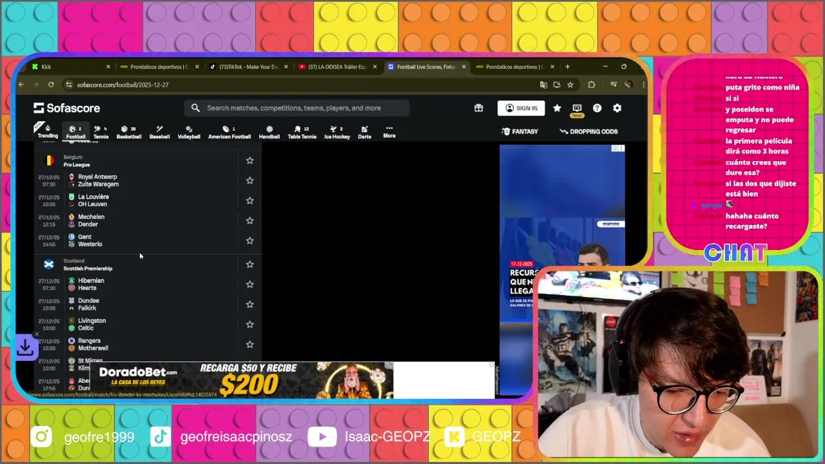
Task: Star the Livingston vs Celtic match
Action: (x=249, y=324)
